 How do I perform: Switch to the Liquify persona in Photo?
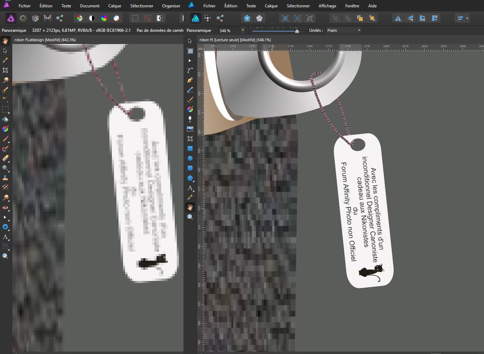pyautogui.click(x=23, y=19)
